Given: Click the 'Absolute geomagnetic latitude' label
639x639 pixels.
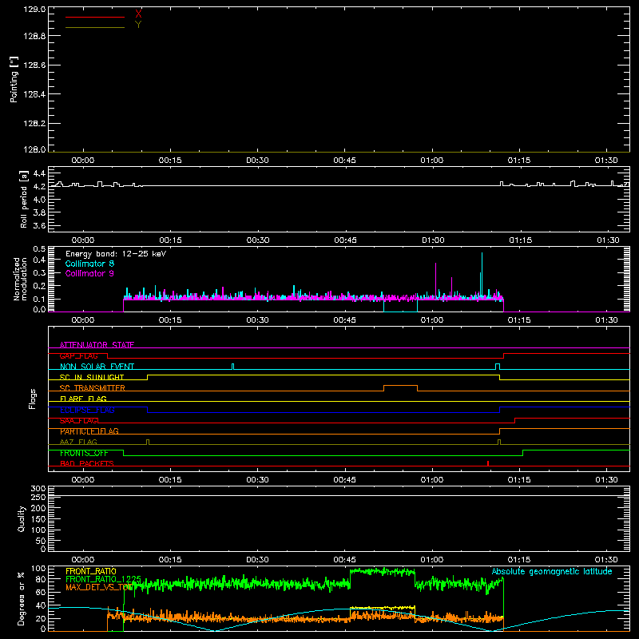Looking at the screenshot, I should click(552, 572).
